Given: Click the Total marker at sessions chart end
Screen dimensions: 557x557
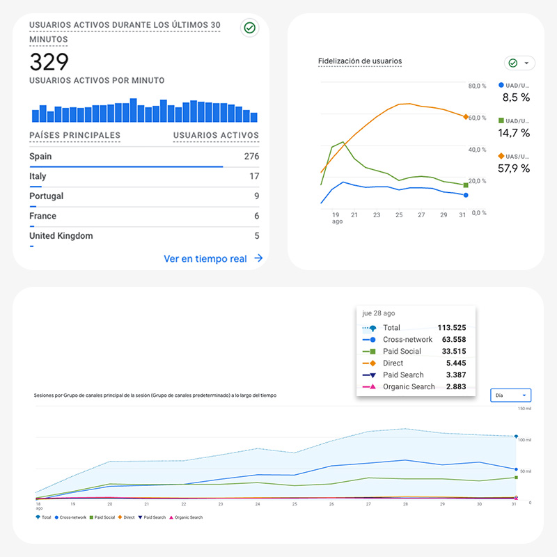Looking at the screenshot, I should (x=516, y=437).
